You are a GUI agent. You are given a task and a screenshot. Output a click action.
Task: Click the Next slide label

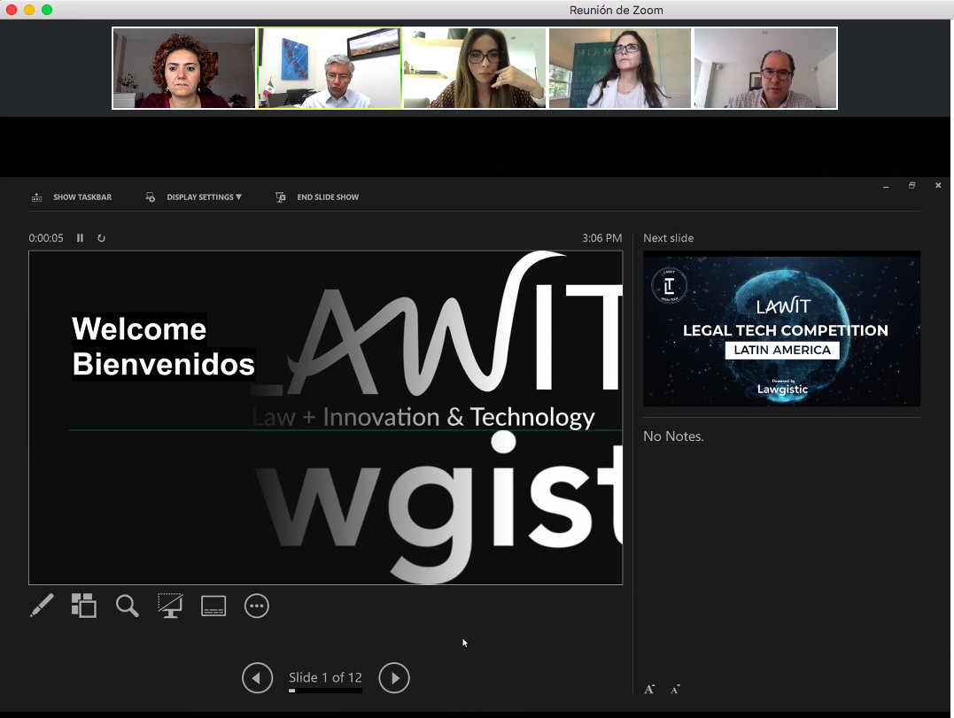click(x=668, y=238)
